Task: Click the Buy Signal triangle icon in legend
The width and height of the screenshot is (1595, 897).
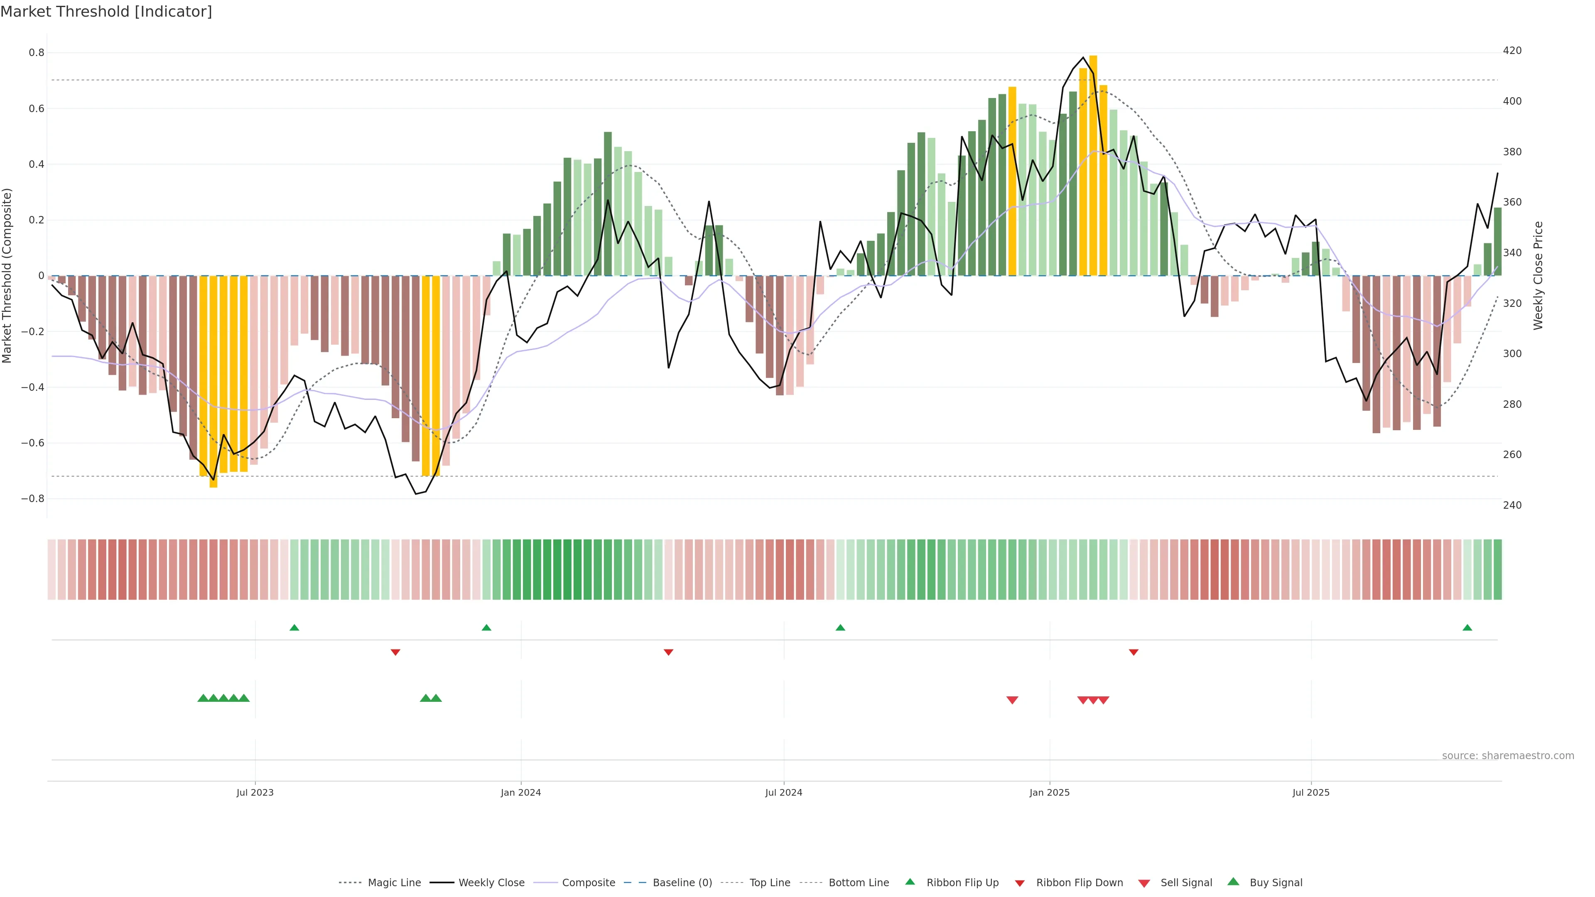Action: click(x=1233, y=882)
